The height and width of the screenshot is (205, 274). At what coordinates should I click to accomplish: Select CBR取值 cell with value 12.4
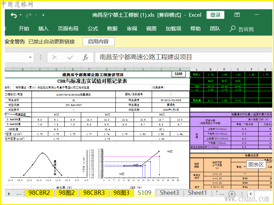pyautogui.click(x=107, y=129)
